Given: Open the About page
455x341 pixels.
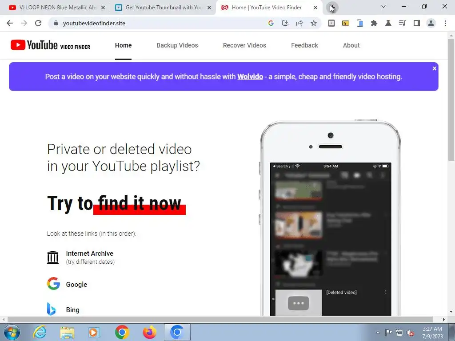Looking at the screenshot, I should click(x=351, y=45).
